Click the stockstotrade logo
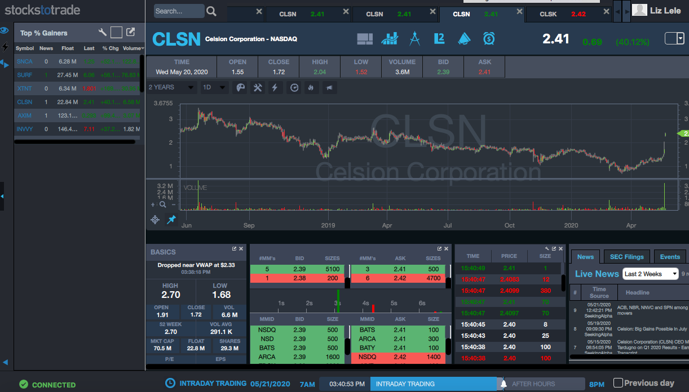Screen dimensions: 689x392 pyautogui.click(x=42, y=10)
